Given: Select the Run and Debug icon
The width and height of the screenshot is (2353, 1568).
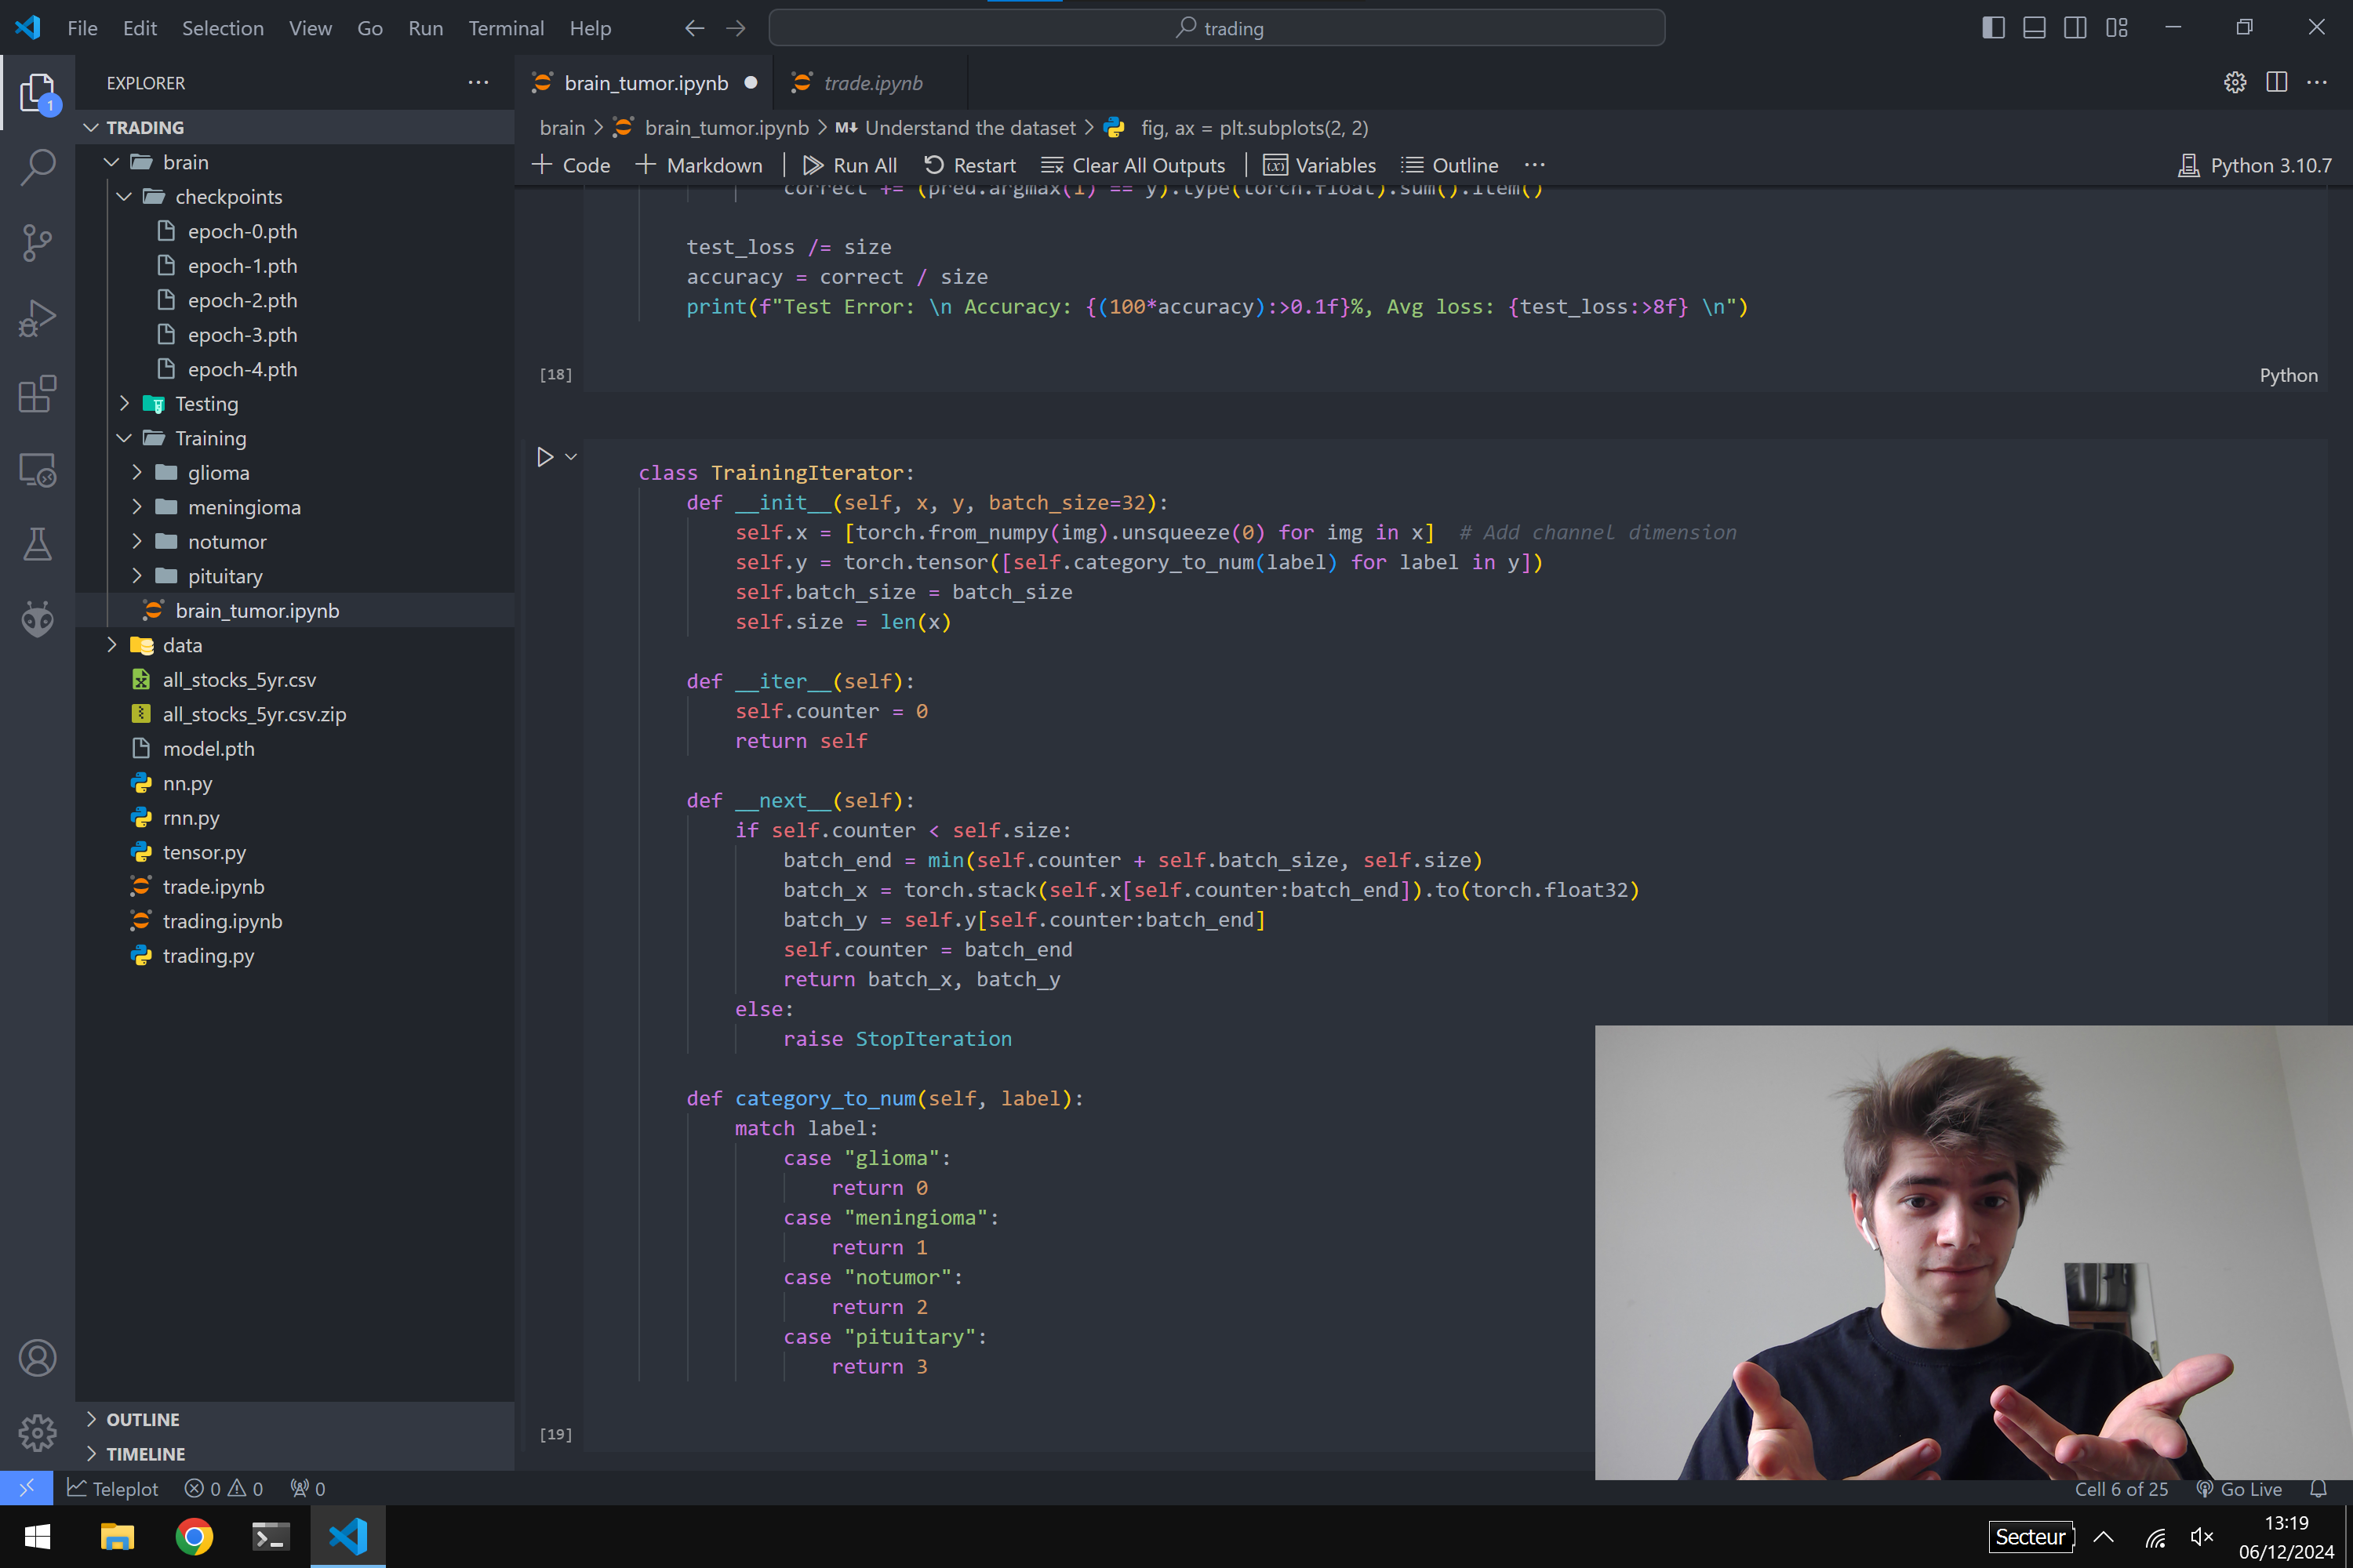Looking at the screenshot, I should [x=37, y=318].
